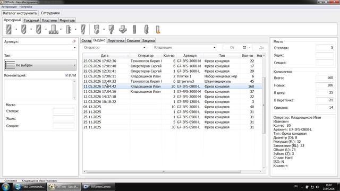Viewport: 340px width, 191px height.
Task: Click the DBTools taskbar button
Action: coord(64,187)
